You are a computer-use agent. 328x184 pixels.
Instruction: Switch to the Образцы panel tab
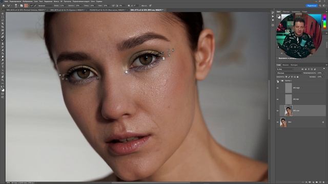pyautogui.click(x=286, y=12)
